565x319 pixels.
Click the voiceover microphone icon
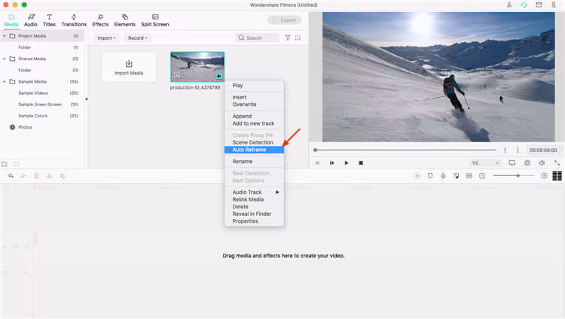tap(443, 176)
